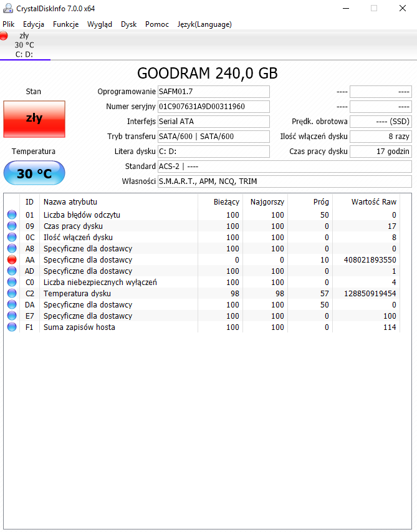The width and height of the screenshot is (417, 532).
Task: Click blue status orb for attribute A8
Action: coord(12,248)
